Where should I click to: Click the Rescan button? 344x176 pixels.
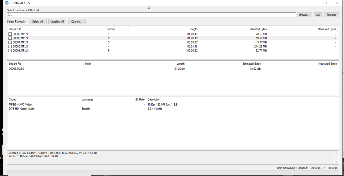click(x=331, y=15)
